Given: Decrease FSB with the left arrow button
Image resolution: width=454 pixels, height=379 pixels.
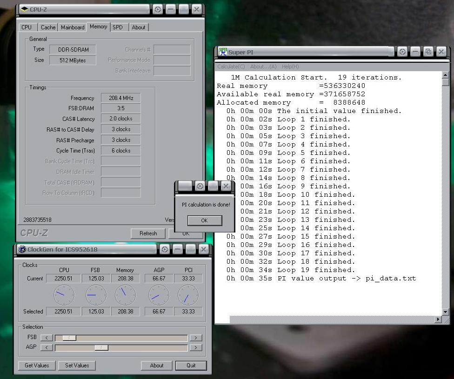Looking at the screenshot, I should coord(47,338).
